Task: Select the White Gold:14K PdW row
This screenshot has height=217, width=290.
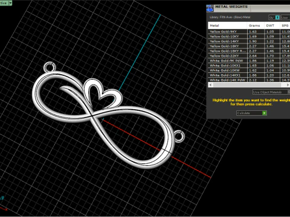Action: click(x=249, y=80)
